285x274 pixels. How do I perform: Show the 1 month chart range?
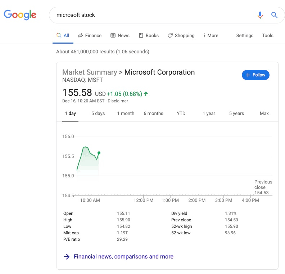(126, 114)
